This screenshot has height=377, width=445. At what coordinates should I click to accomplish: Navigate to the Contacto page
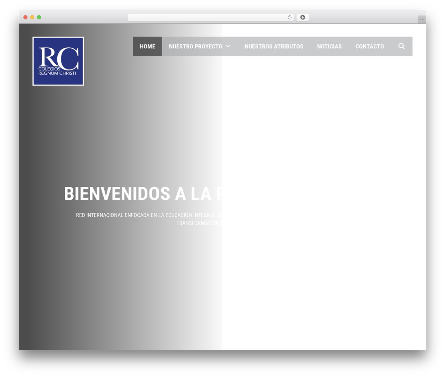pos(370,46)
